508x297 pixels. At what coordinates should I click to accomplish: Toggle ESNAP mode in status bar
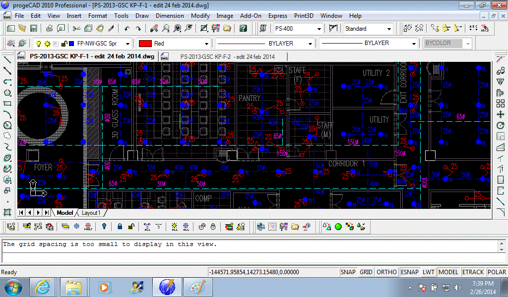[x=409, y=272]
